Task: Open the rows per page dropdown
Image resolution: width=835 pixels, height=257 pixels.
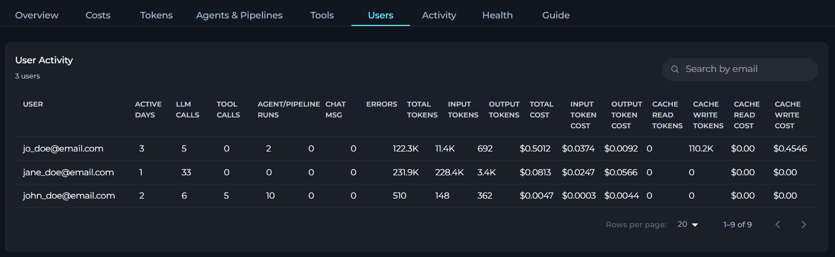Action: click(x=688, y=225)
